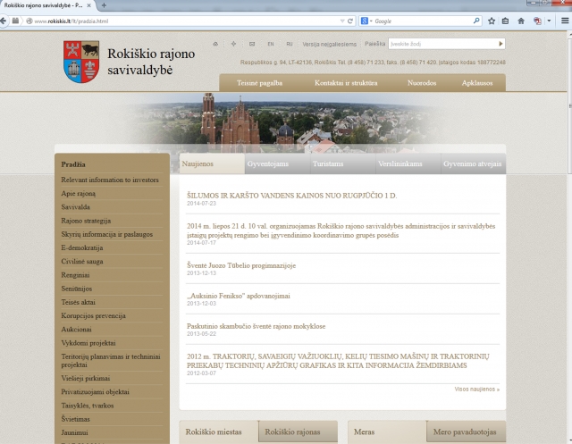Reload the page with the refresh icon

coord(350,21)
